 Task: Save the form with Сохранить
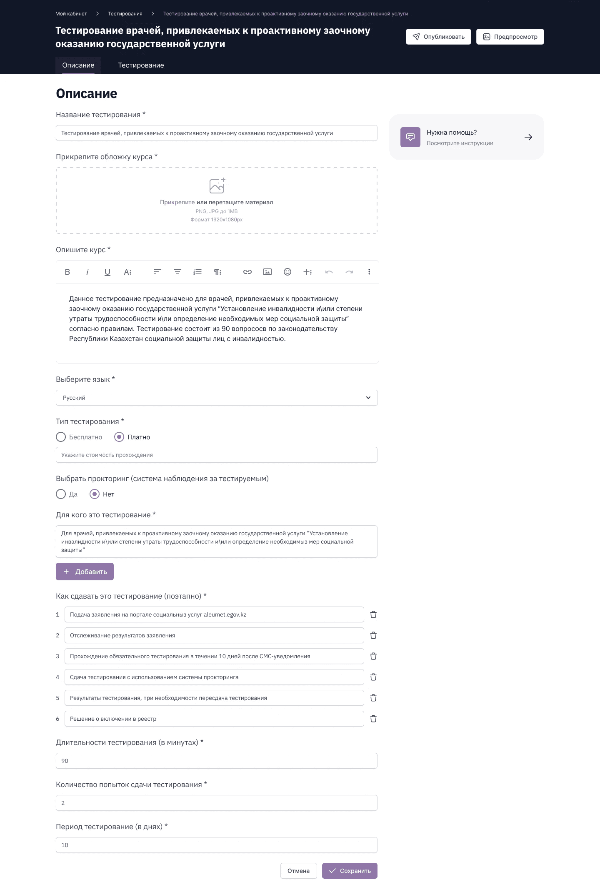[x=350, y=871]
